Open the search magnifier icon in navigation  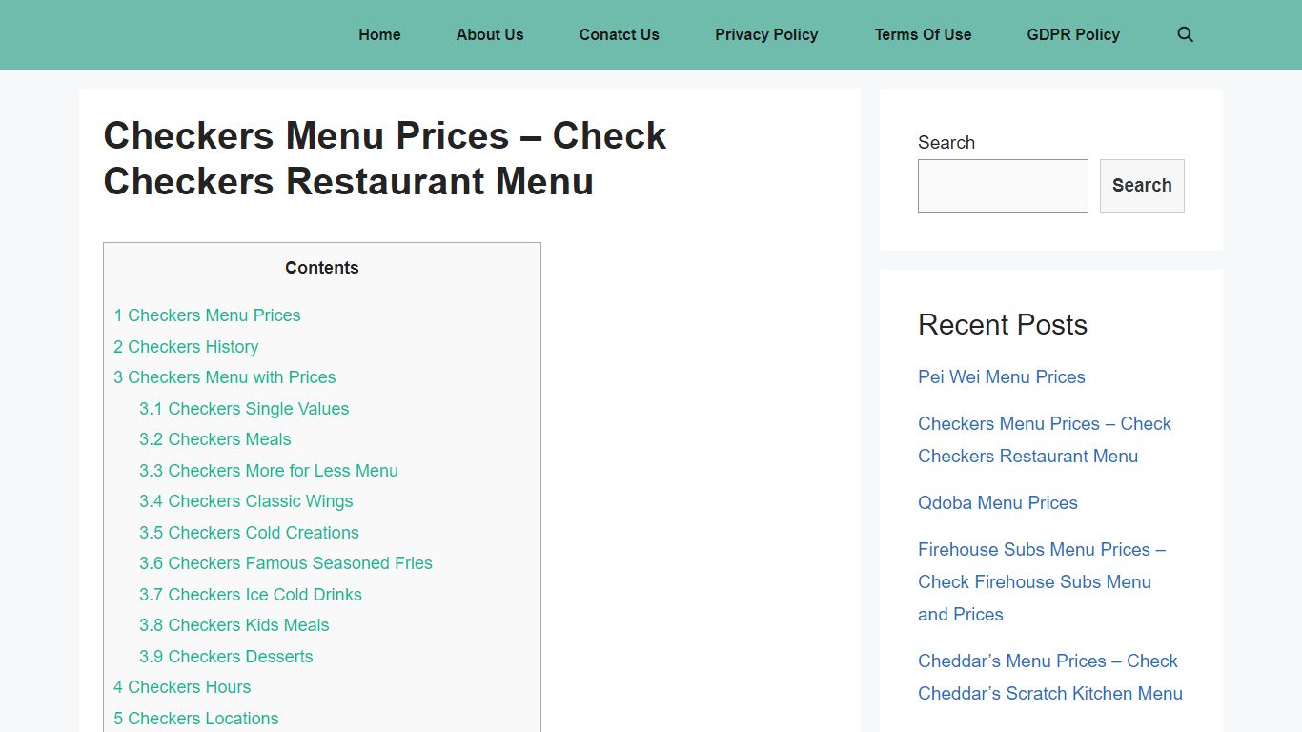click(x=1185, y=34)
